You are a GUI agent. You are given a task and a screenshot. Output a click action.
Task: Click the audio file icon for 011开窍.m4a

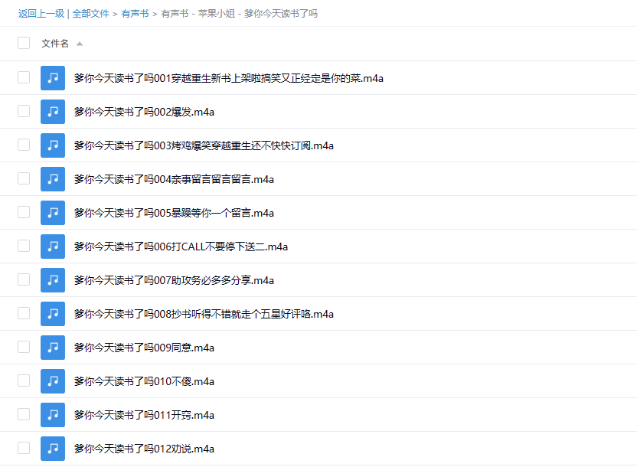[53, 415]
